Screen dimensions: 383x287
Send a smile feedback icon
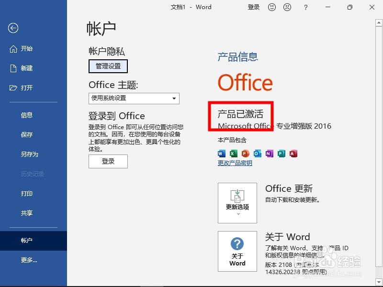click(272, 7)
